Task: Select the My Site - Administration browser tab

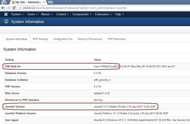Action: click(x=28, y=2)
